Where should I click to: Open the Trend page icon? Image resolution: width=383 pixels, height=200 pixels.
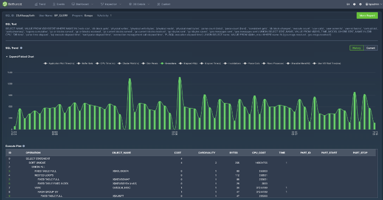tap(36, 4)
